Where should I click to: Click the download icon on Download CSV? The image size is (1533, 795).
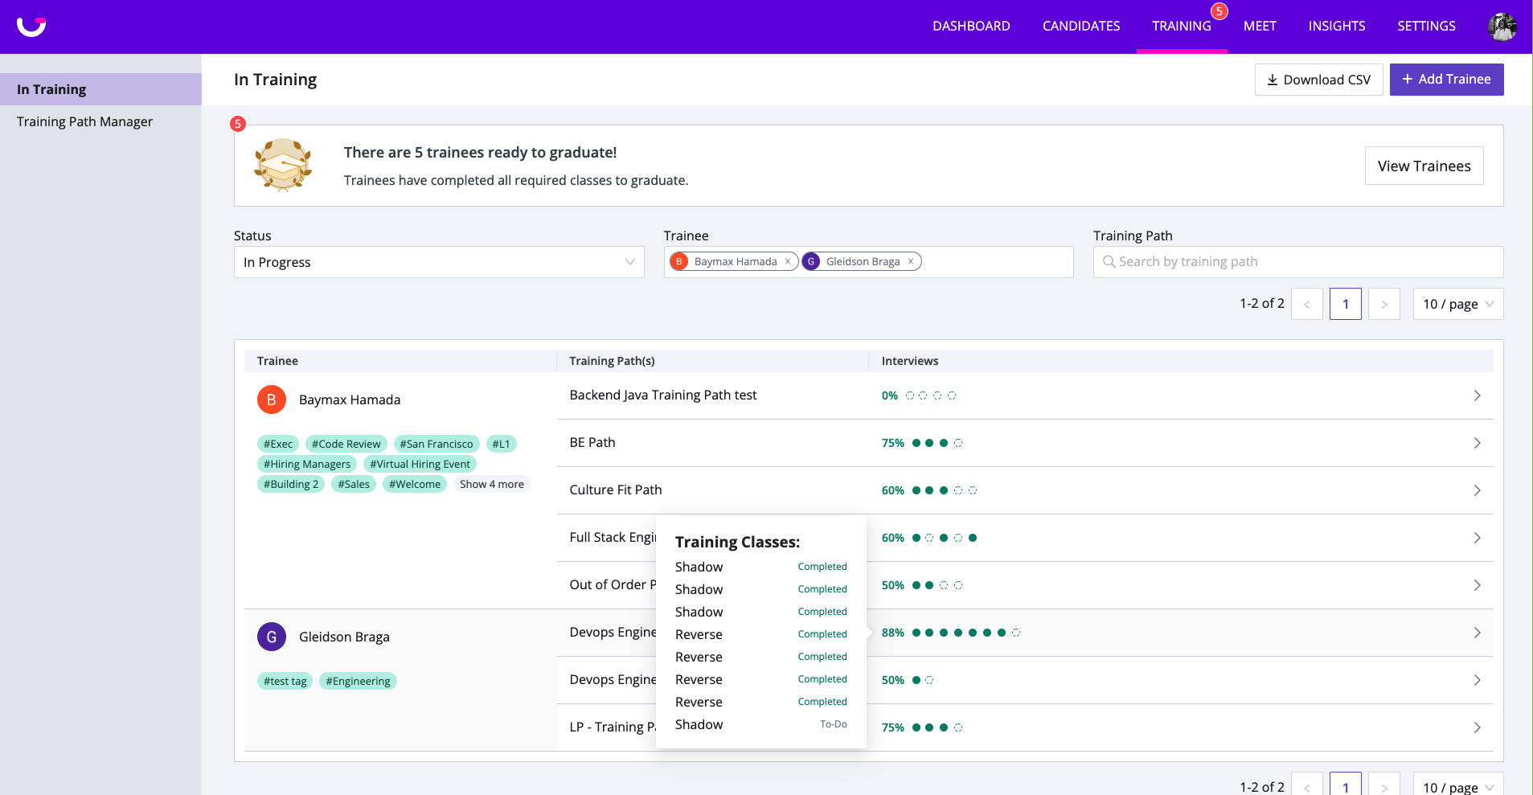coord(1273,80)
